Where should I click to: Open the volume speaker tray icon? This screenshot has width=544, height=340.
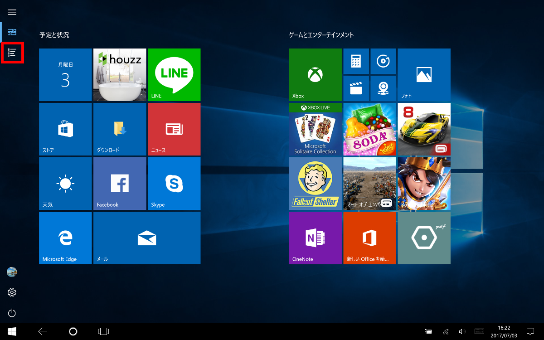462,331
